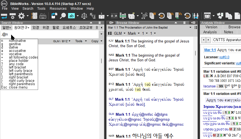The image size is (241, 139).
Task: Click the two overlapping blank pages icon
Action: 229,16
